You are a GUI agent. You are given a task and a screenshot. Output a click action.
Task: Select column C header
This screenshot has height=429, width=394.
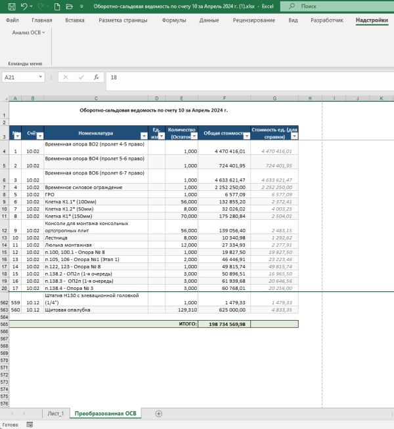click(96, 98)
